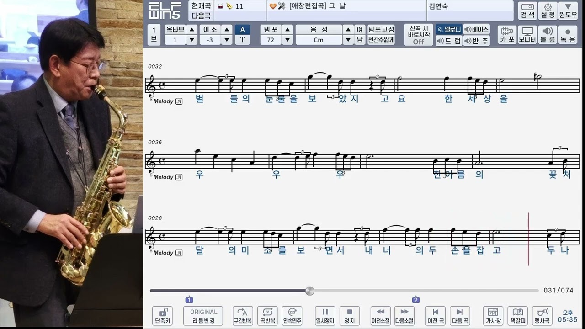This screenshot has width=585, height=329.
Task: Open the 검색 search button
Action: [527, 11]
